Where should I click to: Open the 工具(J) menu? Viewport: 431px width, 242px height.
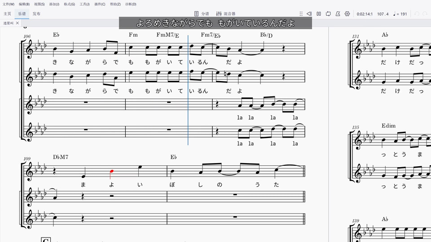(84, 4)
